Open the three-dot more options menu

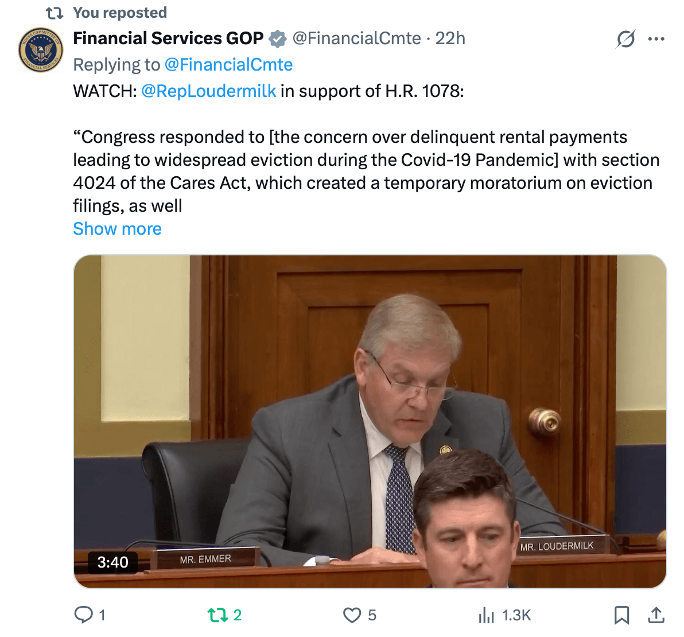coord(656,39)
